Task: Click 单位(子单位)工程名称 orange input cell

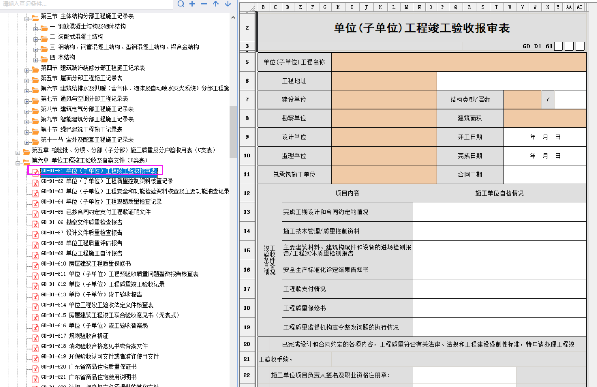Action: (x=458, y=62)
